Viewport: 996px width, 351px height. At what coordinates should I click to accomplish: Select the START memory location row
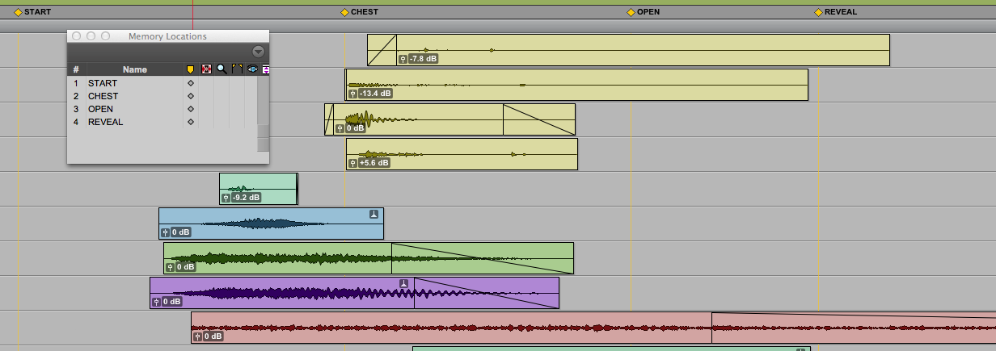tap(162, 83)
